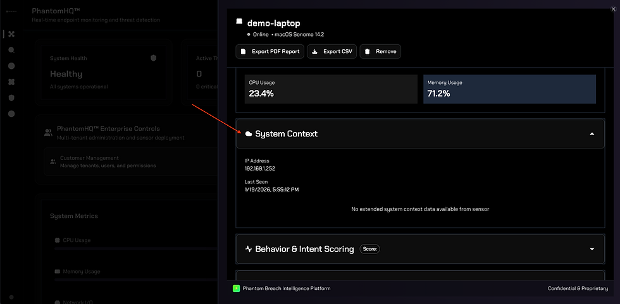Click the Score badge beside Behavior & Intent Scoring

pyautogui.click(x=369, y=249)
